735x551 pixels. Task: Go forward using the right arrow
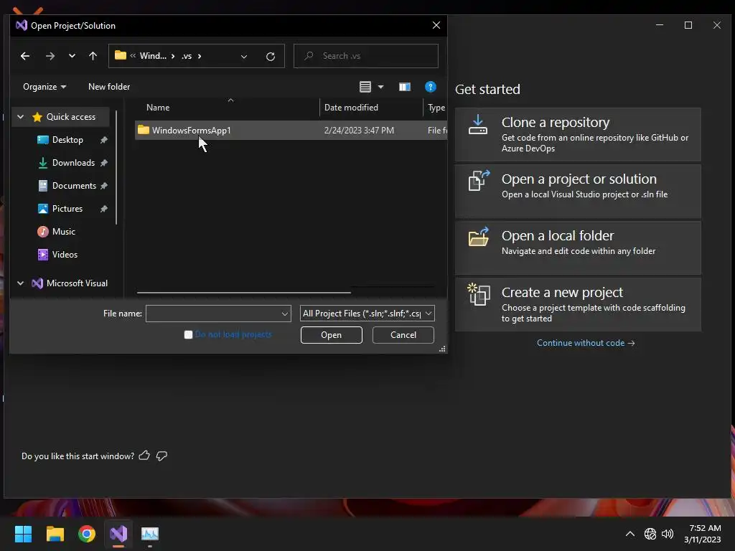(50, 56)
